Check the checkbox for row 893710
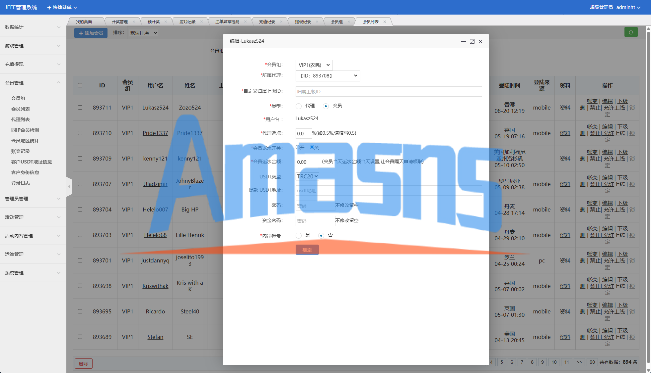This screenshot has width=651, height=373. click(80, 133)
